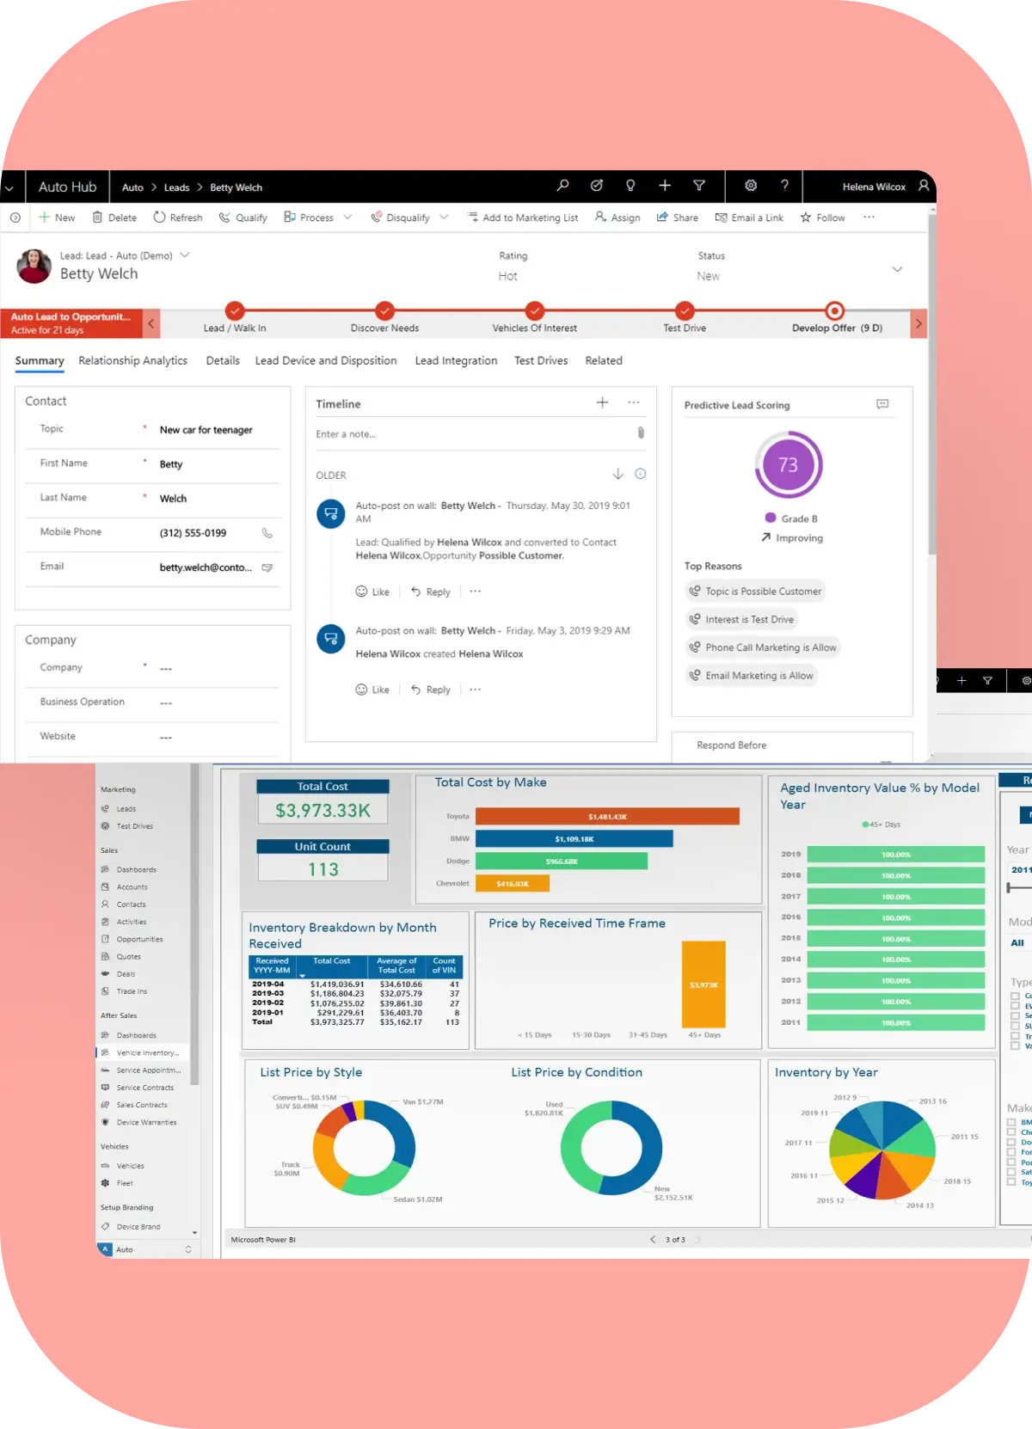Open the lightbulb assistant icon
The width and height of the screenshot is (1032, 1429).
[x=630, y=186]
